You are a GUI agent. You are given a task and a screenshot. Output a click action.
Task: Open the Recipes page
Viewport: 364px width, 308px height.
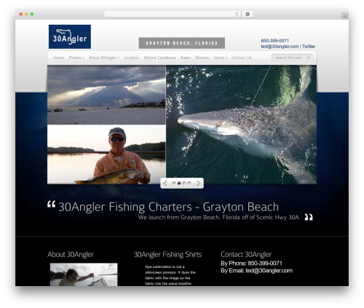pyautogui.click(x=202, y=58)
